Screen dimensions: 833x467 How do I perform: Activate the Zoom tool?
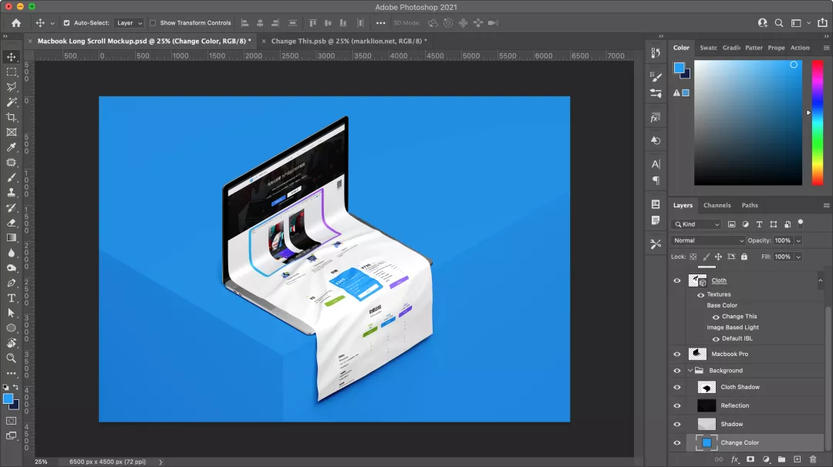click(x=12, y=358)
